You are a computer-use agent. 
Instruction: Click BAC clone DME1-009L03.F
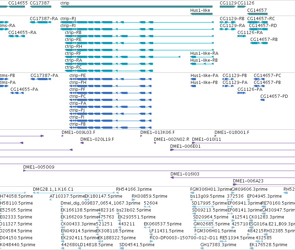pos(78,132)
